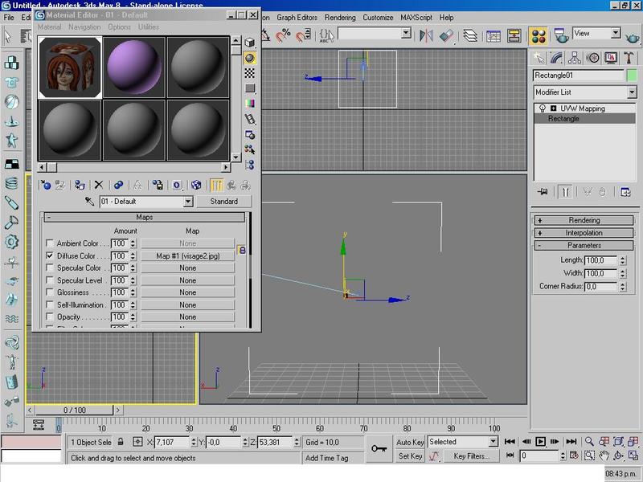Select the purple material sample sphere
This screenshot has width=643, height=482.
(x=134, y=67)
